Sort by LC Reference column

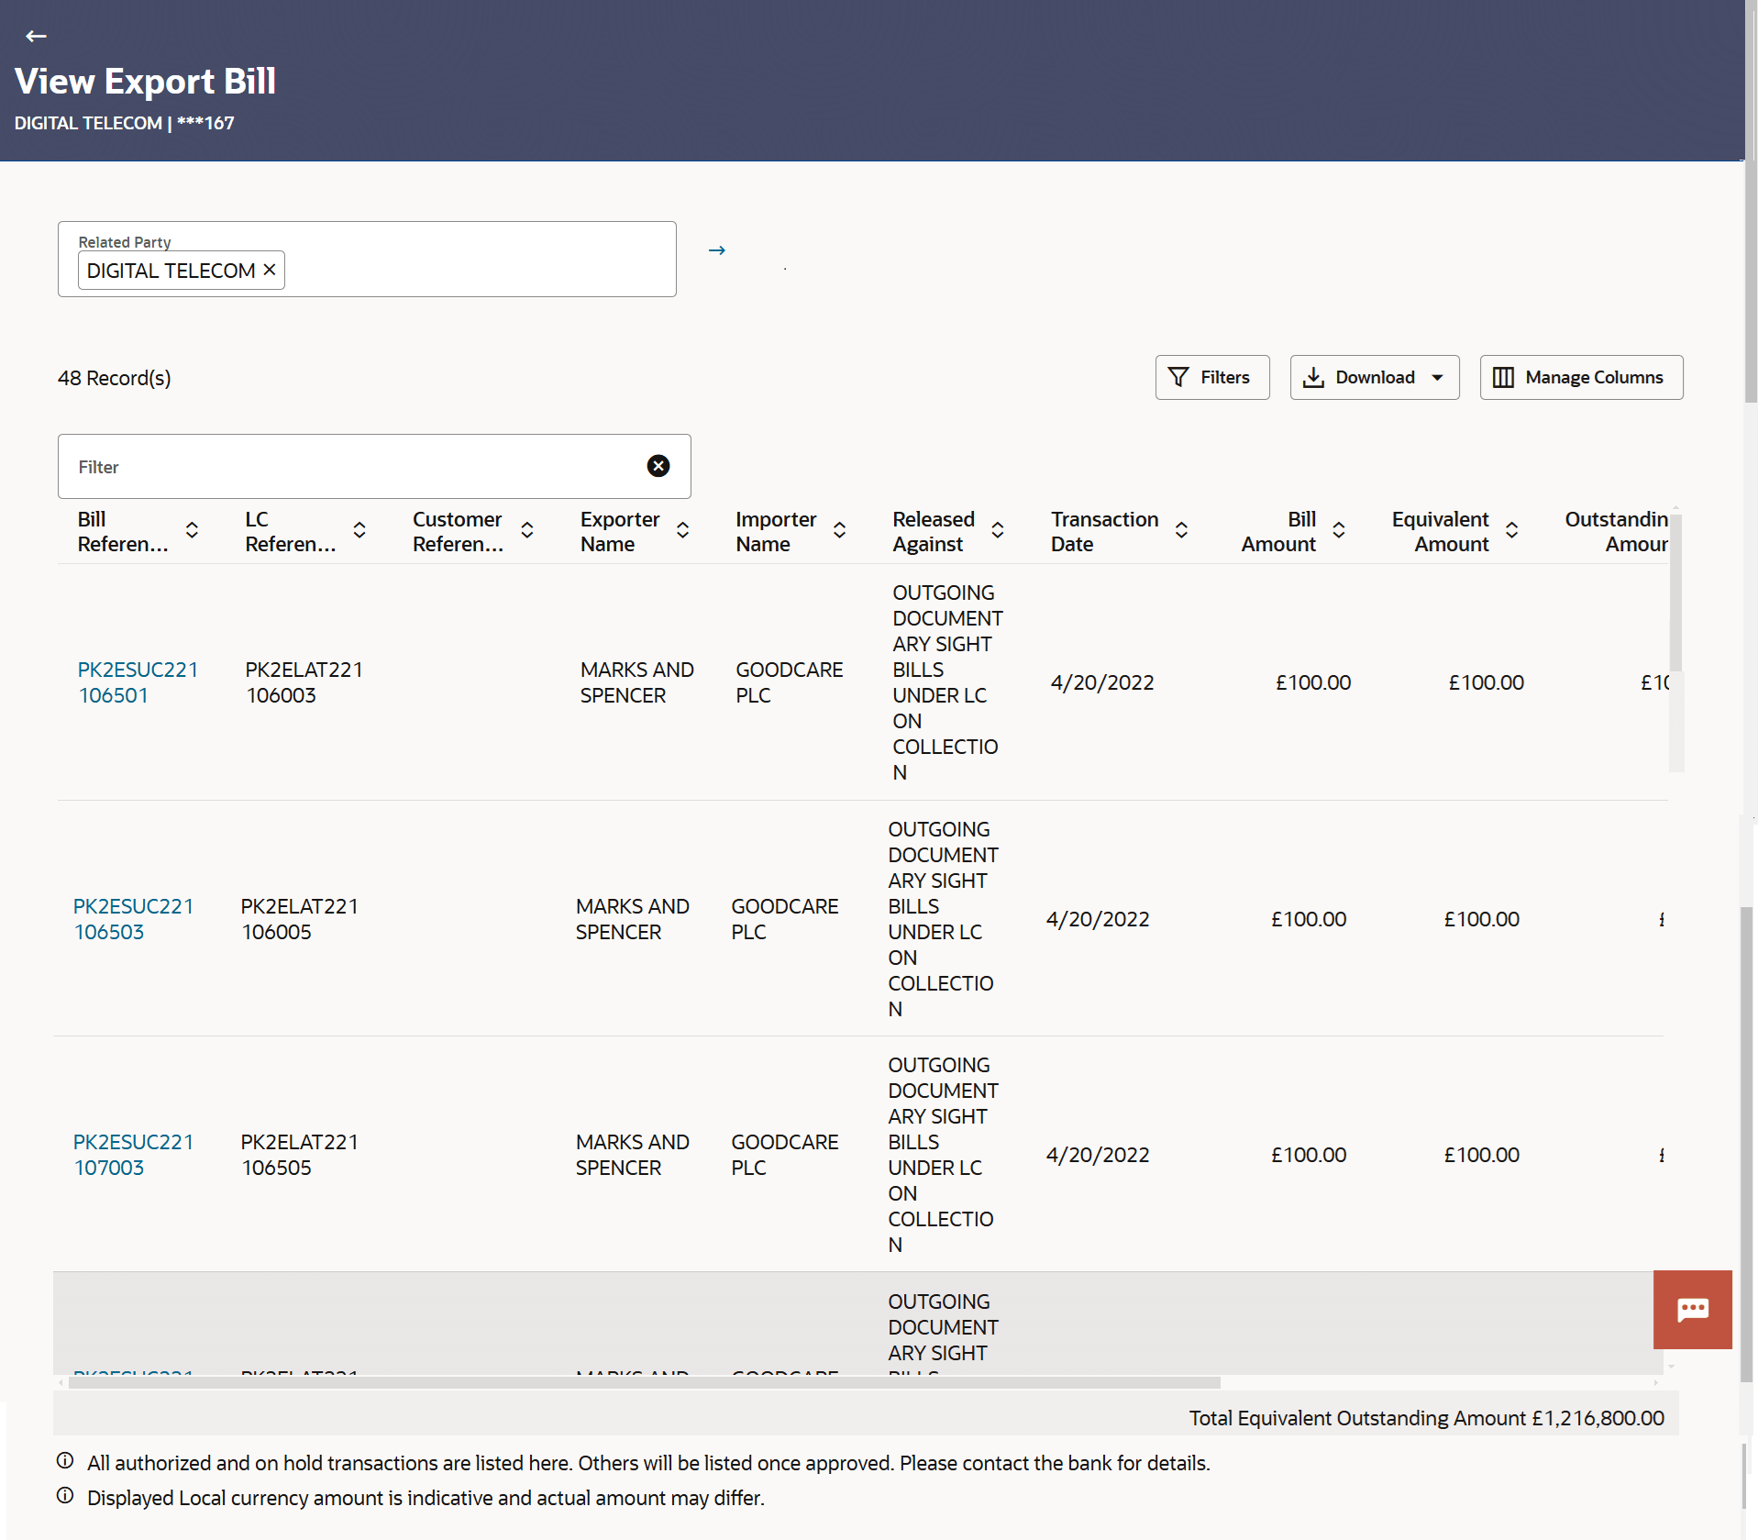(359, 530)
